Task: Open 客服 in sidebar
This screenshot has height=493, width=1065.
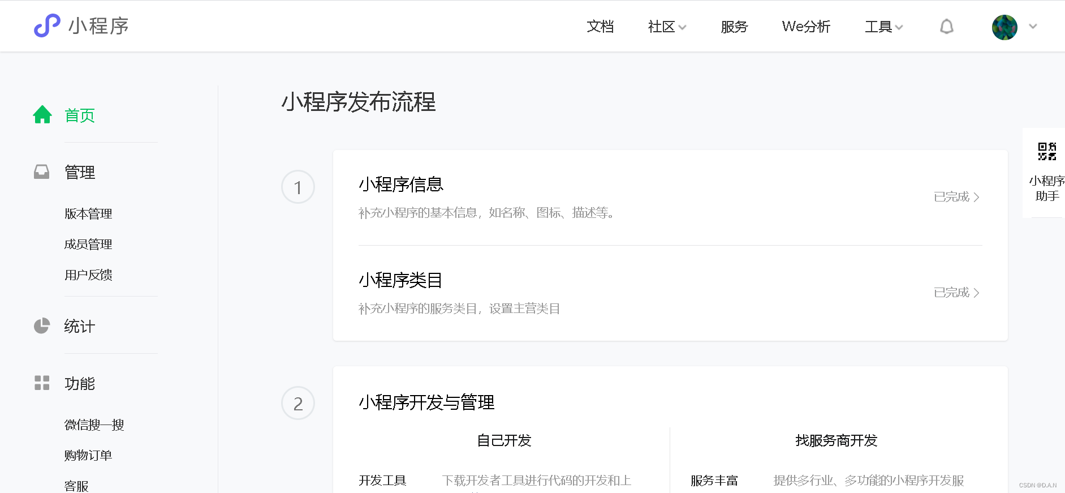Action: 76,486
